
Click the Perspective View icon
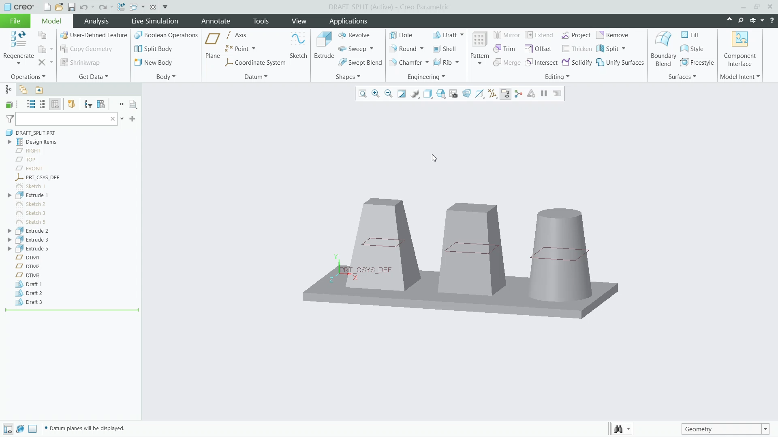click(x=466, y=94)
